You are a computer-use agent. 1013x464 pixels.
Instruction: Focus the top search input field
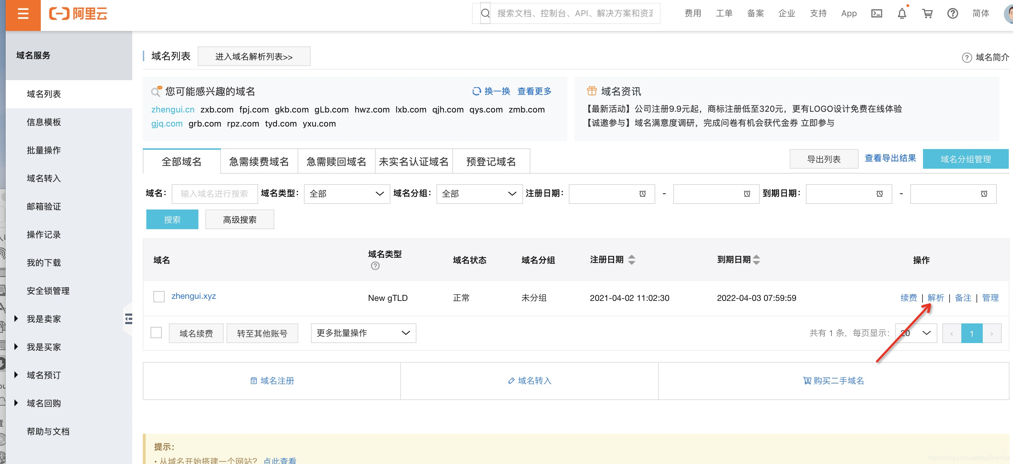tap(574, 13)
